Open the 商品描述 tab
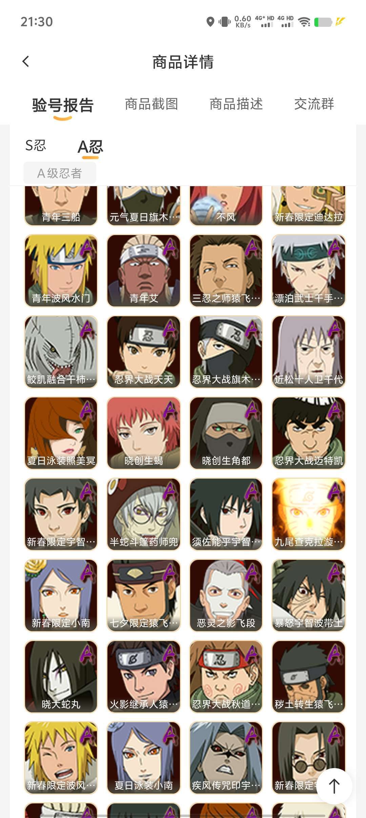366x818 pixels. 236,104
